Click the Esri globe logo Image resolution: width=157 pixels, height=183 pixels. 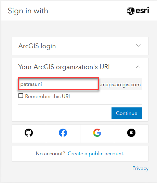point(131,11)
